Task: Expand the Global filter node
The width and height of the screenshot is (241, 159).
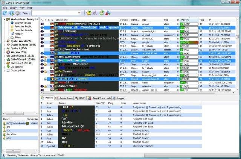Action: pyautogui.click(x=5, y=67)
